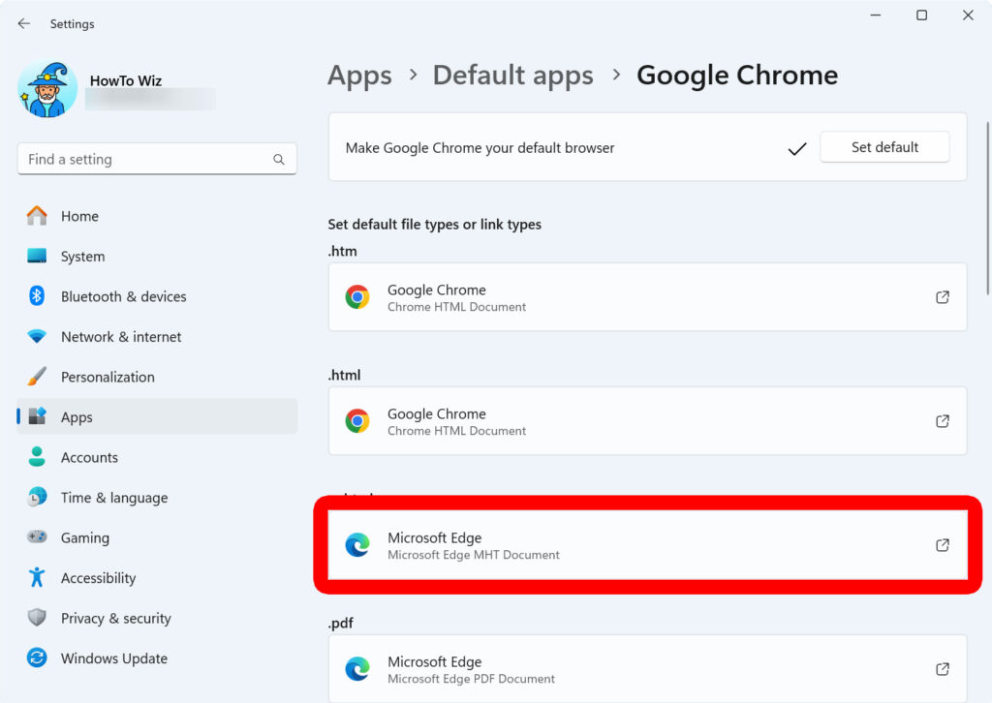Select Network & internet in the sidebar

[120, 336]
